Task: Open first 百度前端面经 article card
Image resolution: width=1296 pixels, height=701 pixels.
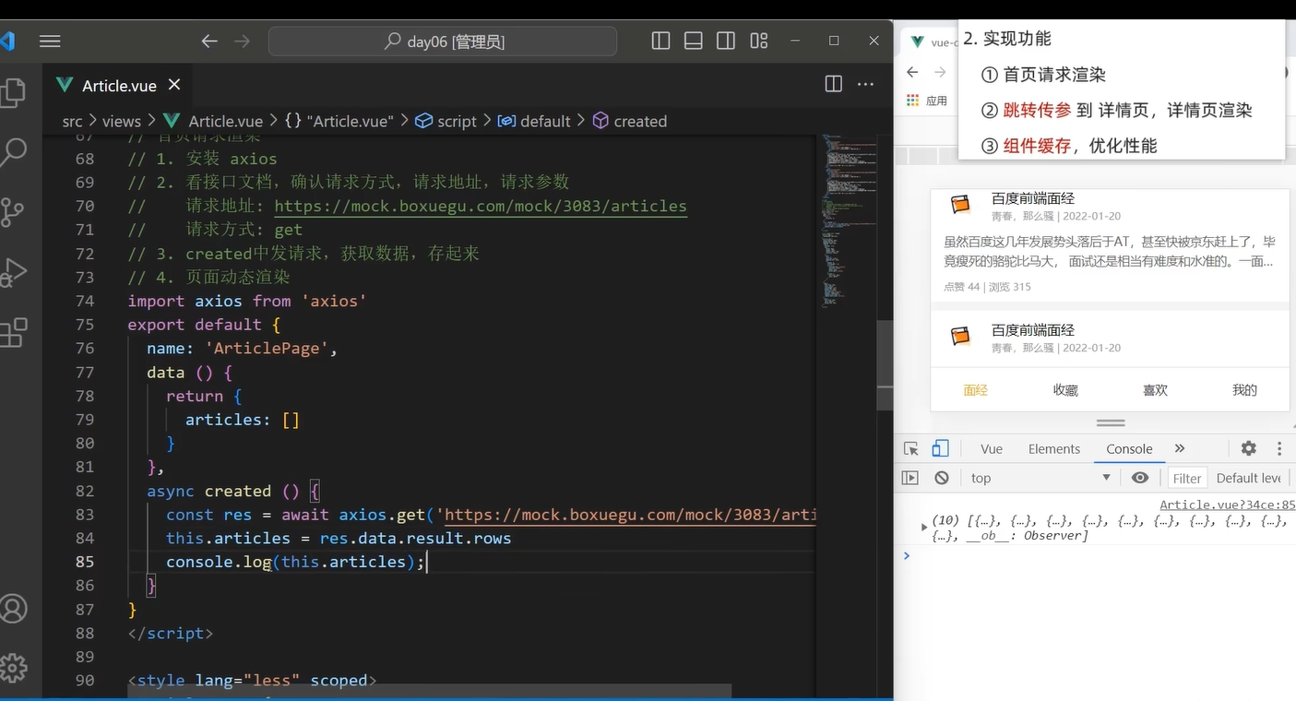Action: pos(1110,244)
